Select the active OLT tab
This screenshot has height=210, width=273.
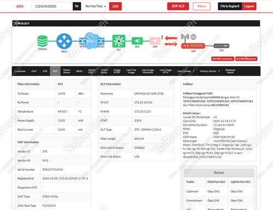coord(55,71)
